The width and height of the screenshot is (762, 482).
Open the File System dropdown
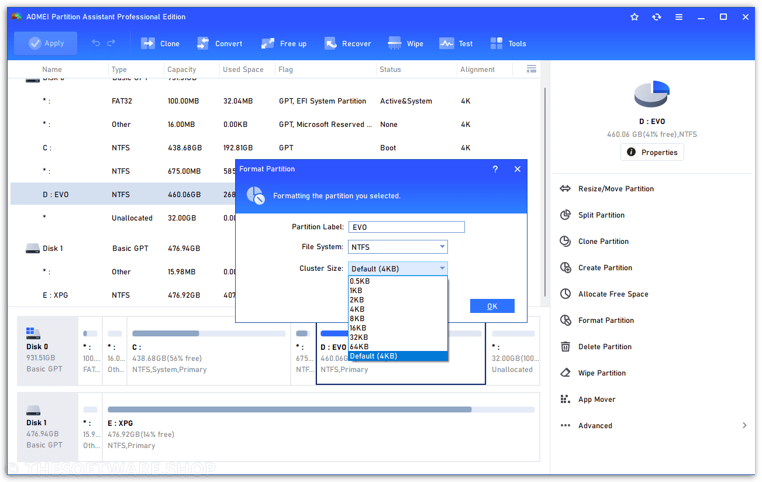pos(398,247)
